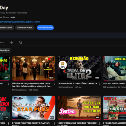Click the '20 vídeos' count text

[23, 13]
